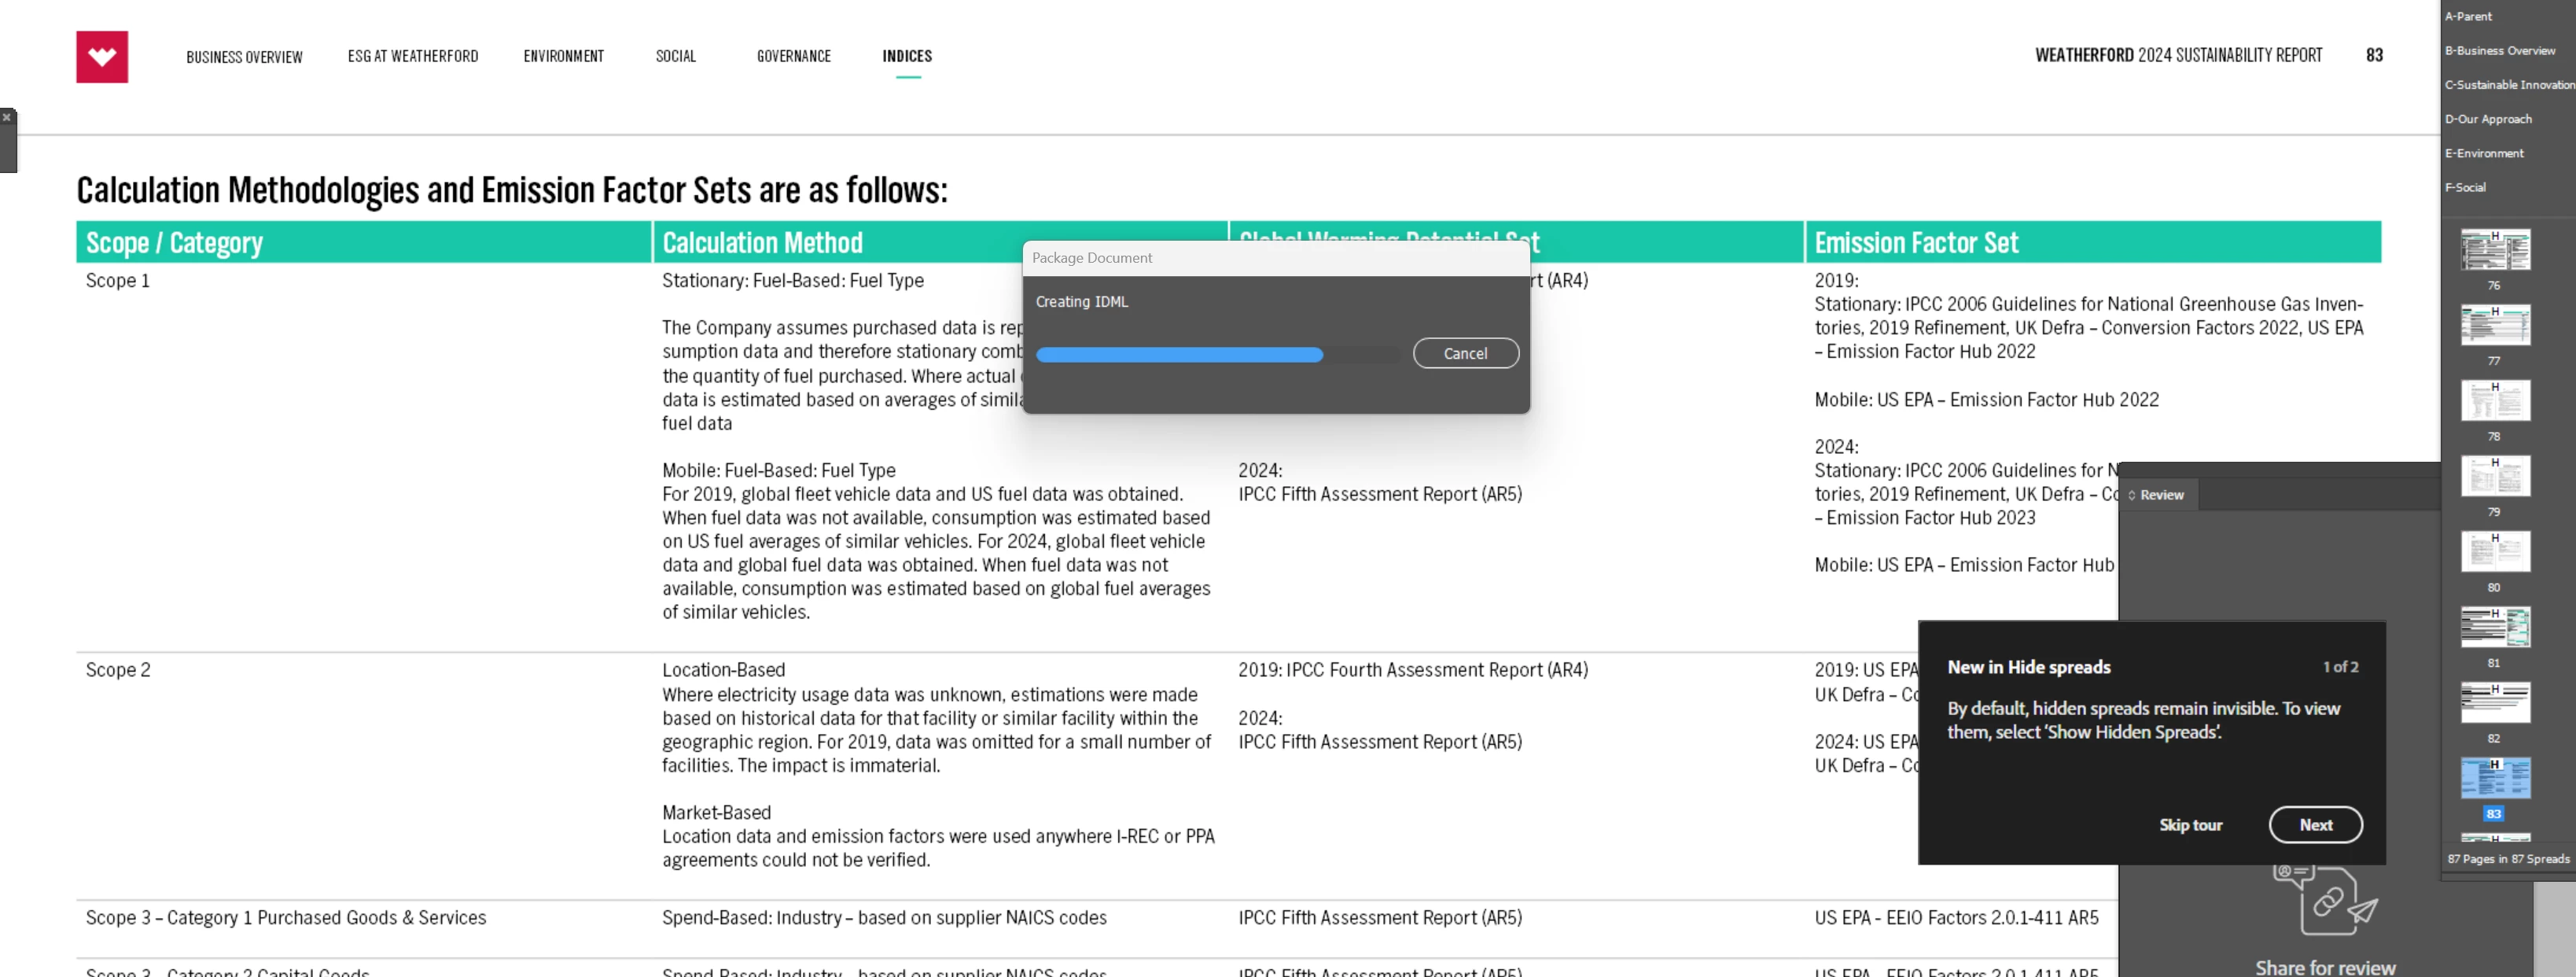Select page 81 thumbnail

[2495, 627]
